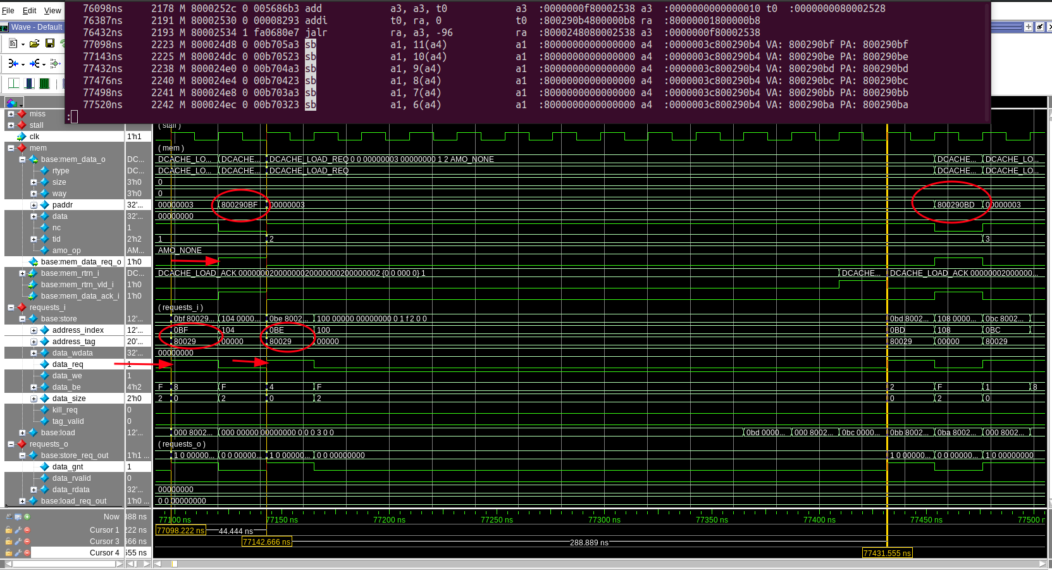This screenshot has width=1052, height=570.
Task: Click the green diamond expanded-time icon
Action: tap(55, 63)
